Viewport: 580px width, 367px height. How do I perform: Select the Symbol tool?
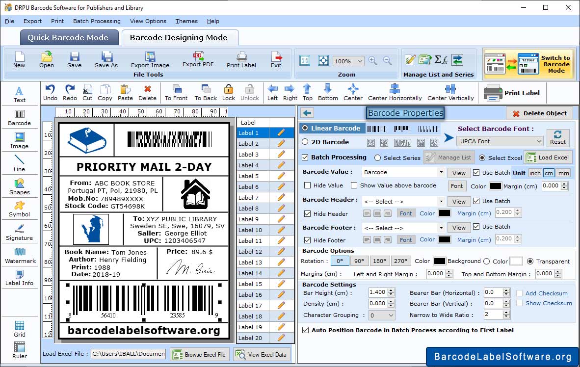(19, 209)
